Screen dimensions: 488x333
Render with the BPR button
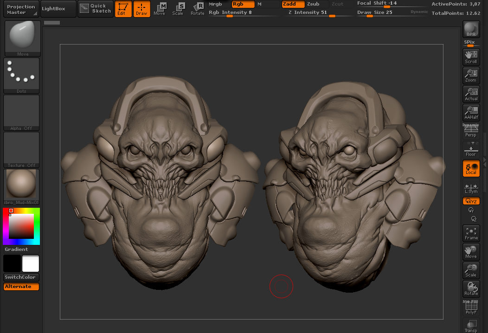pos(471,29)
